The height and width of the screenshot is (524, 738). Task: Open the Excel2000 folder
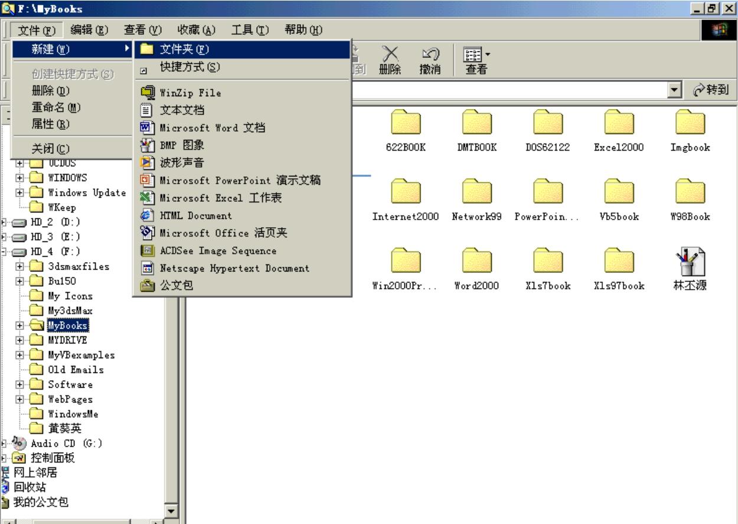pyautogui.click(x=620, y=131)
